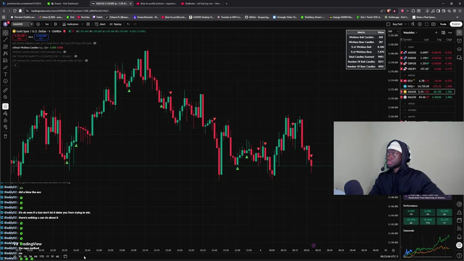The image size is (464, 261).
Task: Click the Trade button
Action: point(443,24)
